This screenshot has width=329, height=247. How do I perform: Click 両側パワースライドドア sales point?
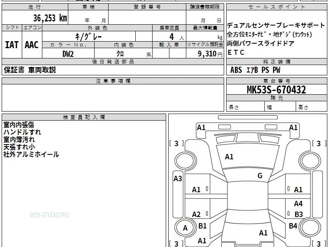point(261,44)
